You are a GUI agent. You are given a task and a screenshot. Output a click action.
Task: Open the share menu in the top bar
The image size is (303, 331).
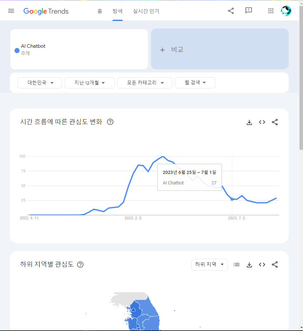(231, 10)
